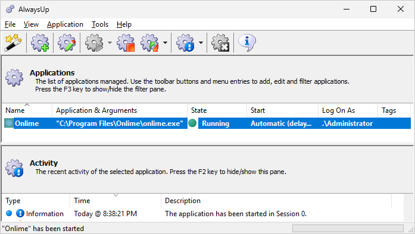Sort activity by the Type column header
The image size is (415, 234).
[36, 201]
